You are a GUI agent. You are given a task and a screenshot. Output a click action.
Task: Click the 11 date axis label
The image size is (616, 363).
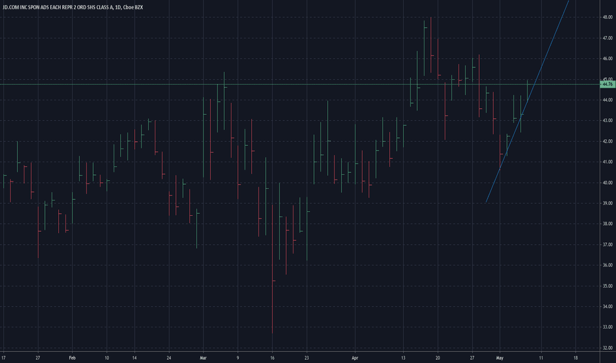click(541, 358)
